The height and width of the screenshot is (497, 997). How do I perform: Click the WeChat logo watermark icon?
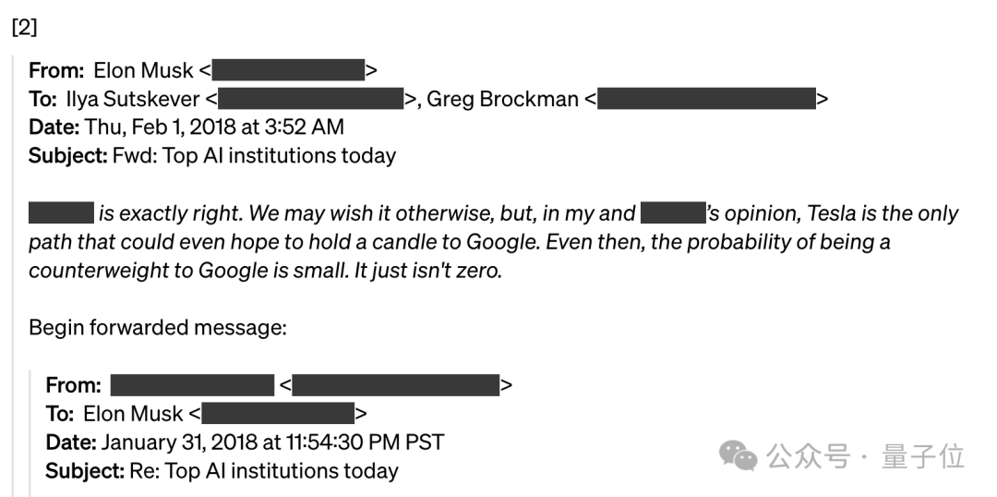(x=739, y=455)
